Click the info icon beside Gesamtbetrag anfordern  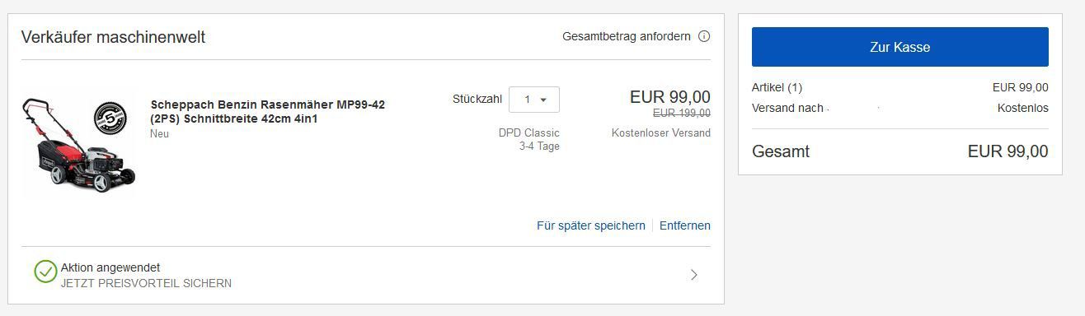point(704,36)
